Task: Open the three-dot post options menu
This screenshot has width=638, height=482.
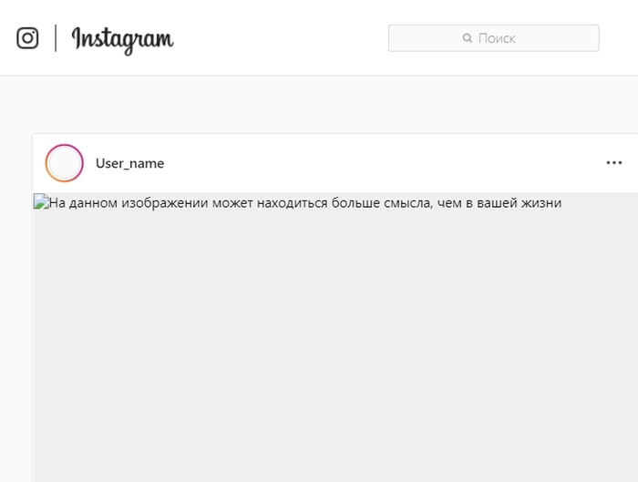Action: coord(614,163)
